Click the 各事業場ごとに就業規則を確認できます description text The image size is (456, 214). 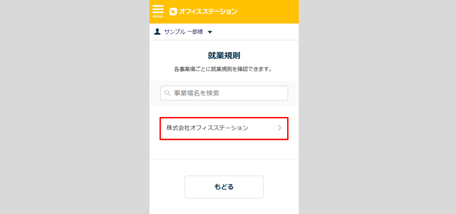point(224,69)
